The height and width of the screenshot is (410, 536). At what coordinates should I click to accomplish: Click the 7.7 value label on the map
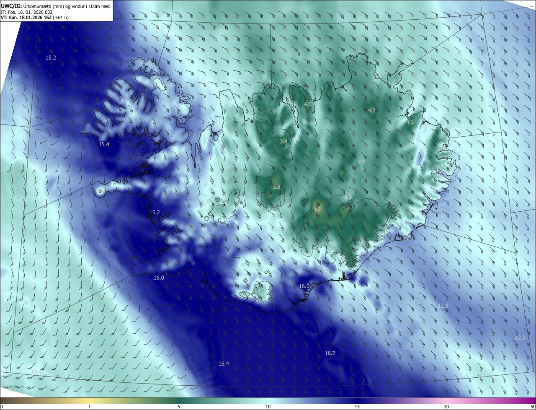[x=362, y=162]
